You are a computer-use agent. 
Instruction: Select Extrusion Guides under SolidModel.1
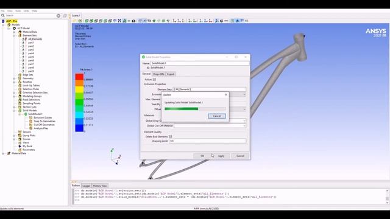(43, 117)
